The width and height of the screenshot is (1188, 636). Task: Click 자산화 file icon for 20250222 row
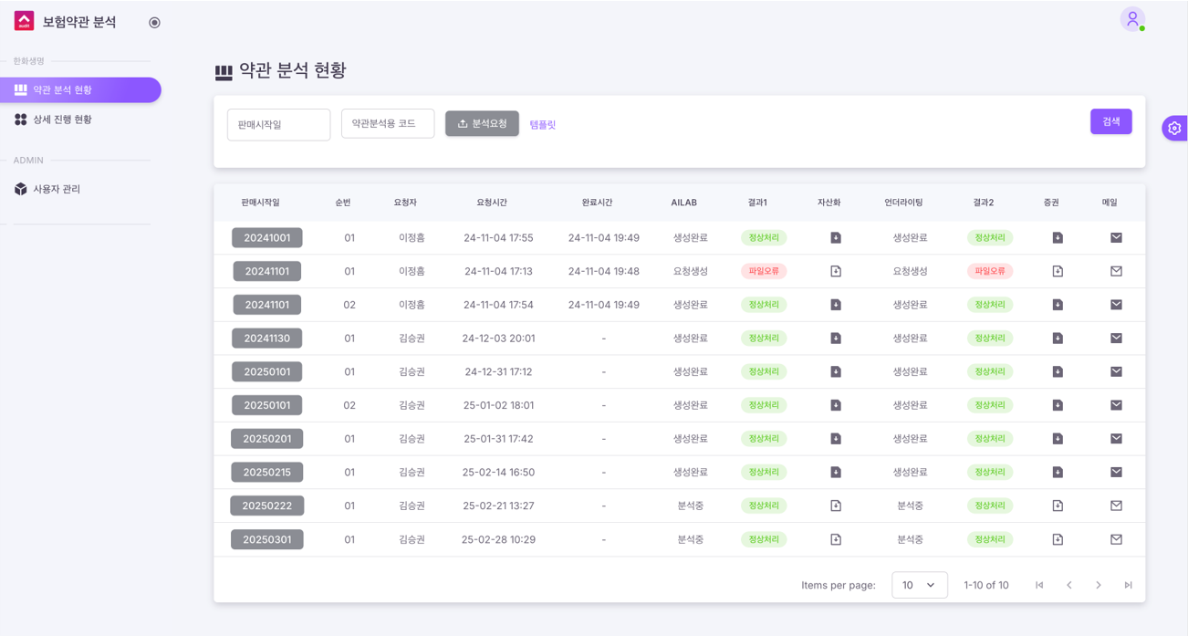tap(835, 506)
